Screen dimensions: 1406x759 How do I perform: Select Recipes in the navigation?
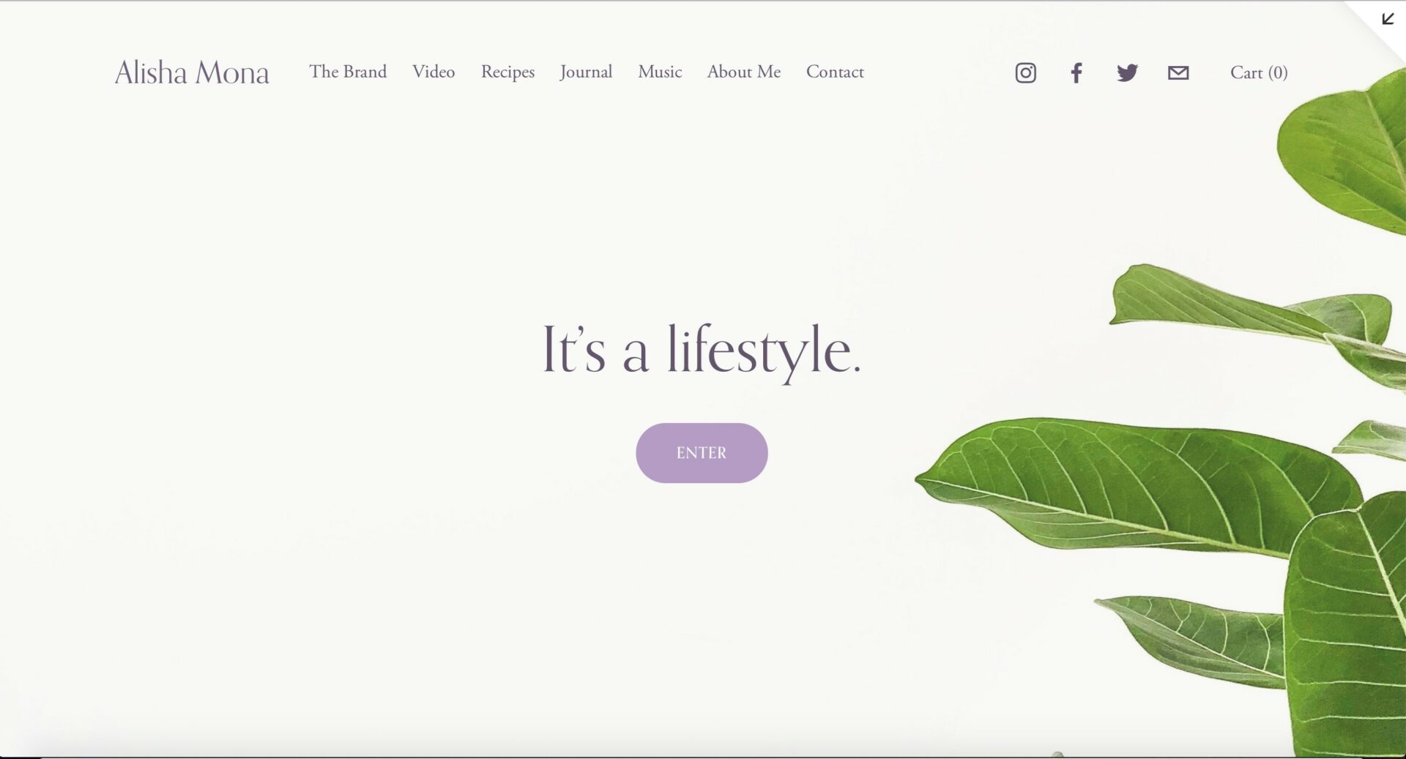point(507,72)
